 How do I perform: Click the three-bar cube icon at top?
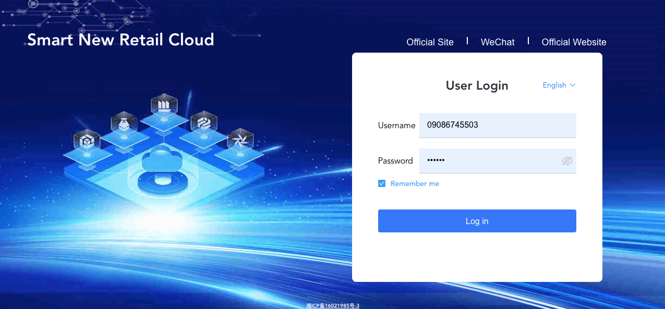[164, 105]
